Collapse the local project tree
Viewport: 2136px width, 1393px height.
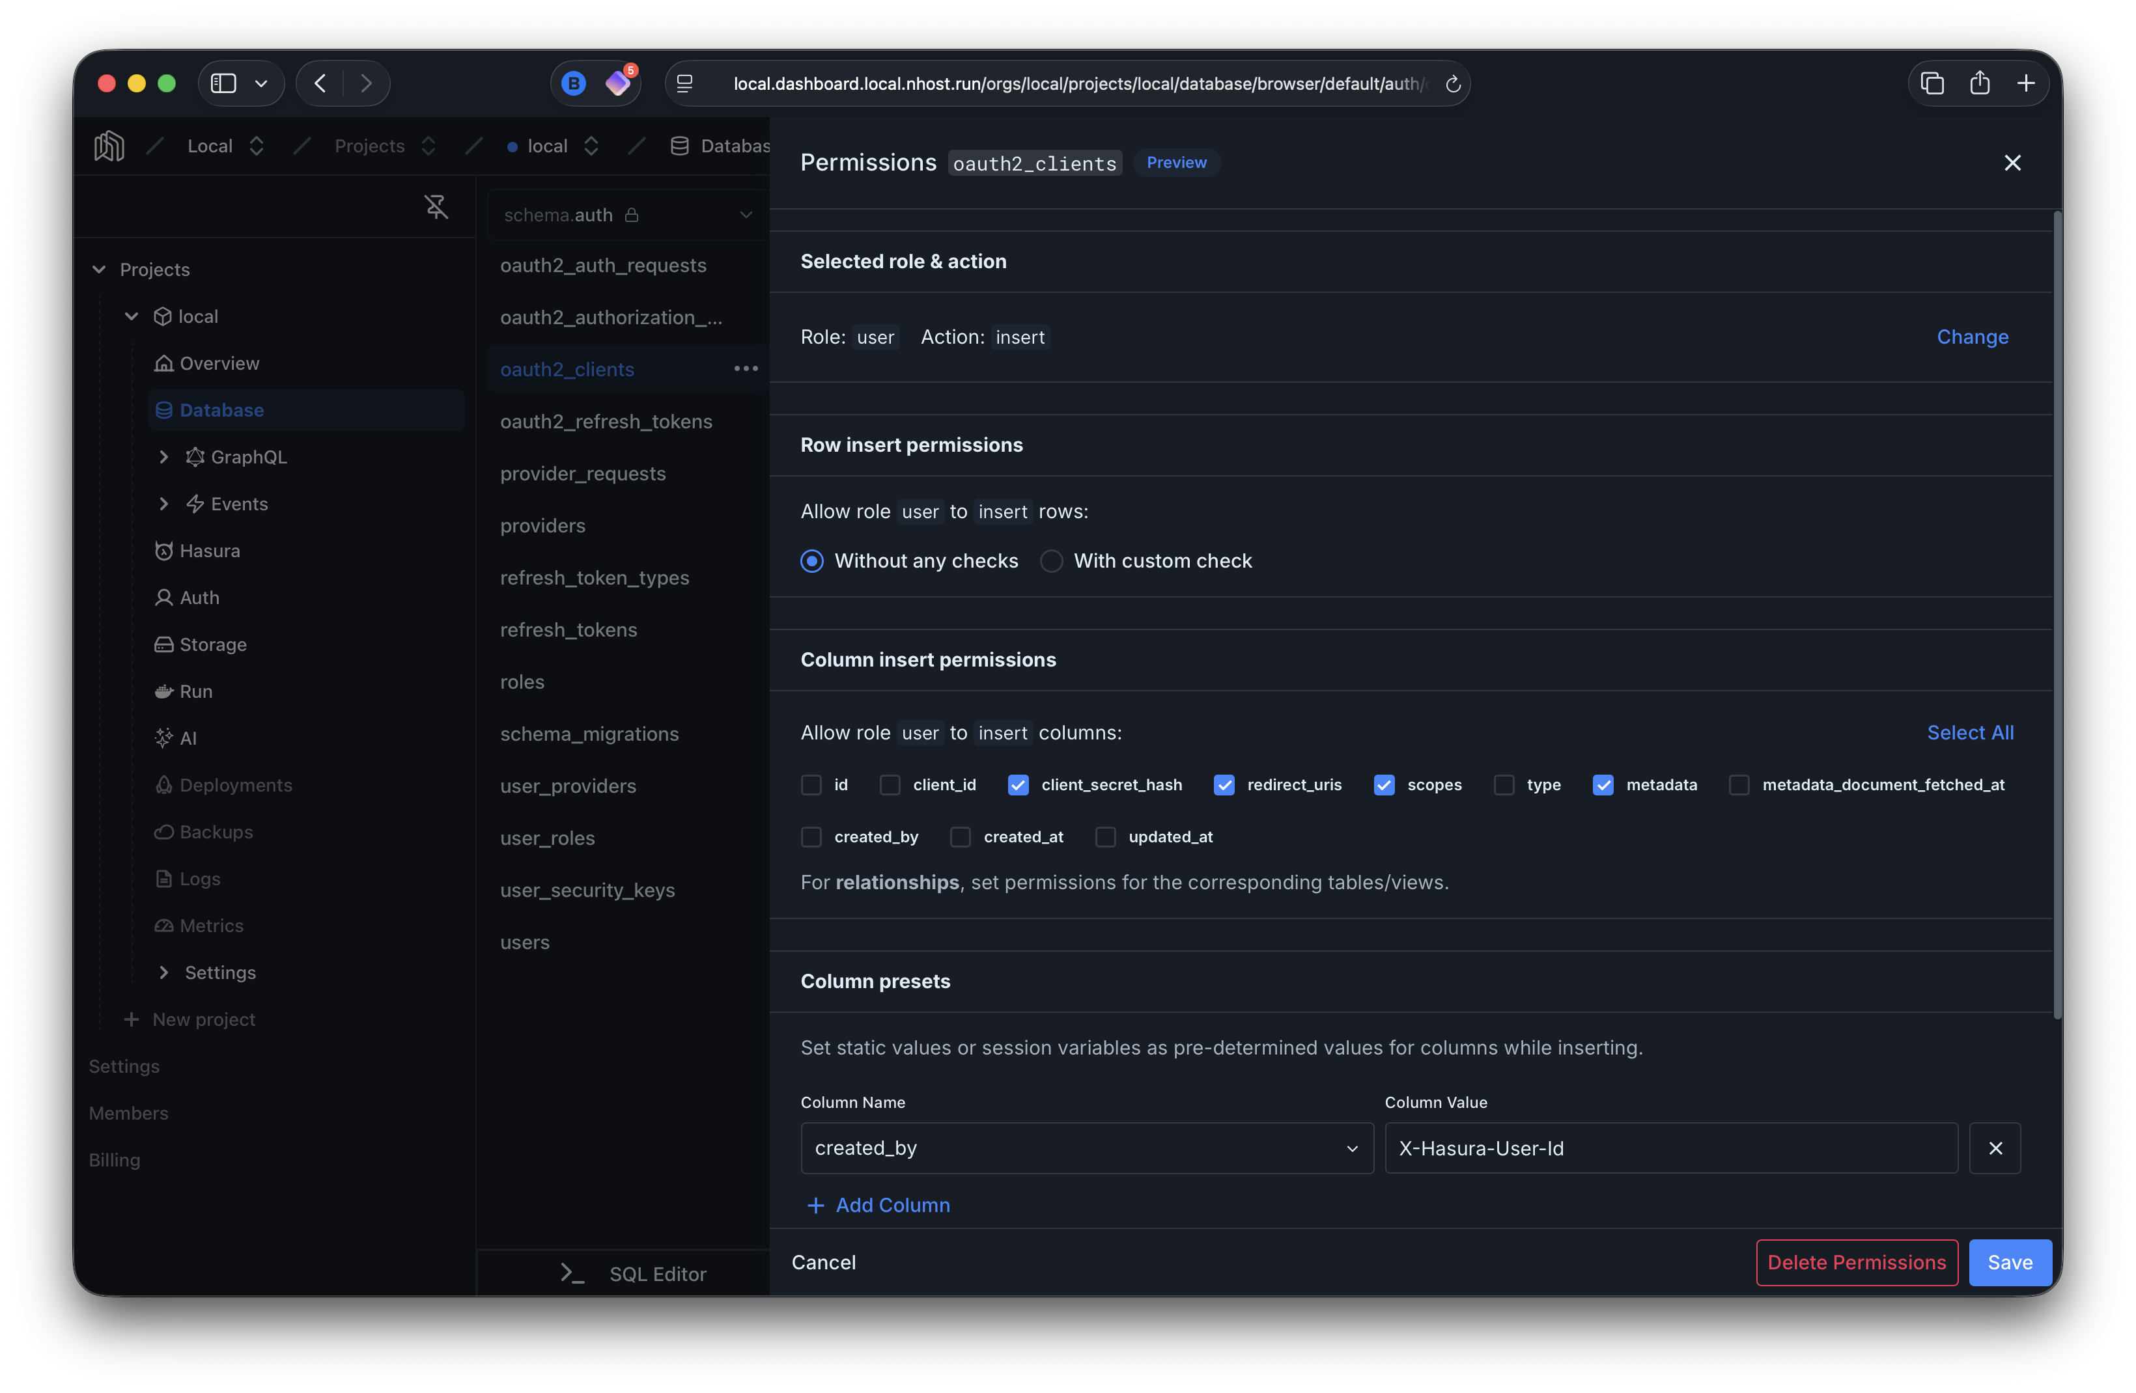[x=131, y=316]
